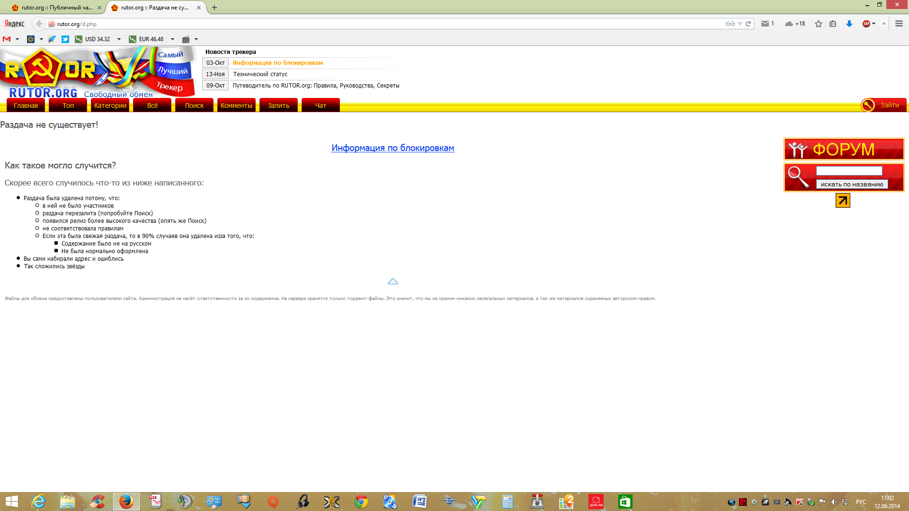Click the ФОРУМ banner
The width and height of the screenshot is (909, 511).
[844, 150]
